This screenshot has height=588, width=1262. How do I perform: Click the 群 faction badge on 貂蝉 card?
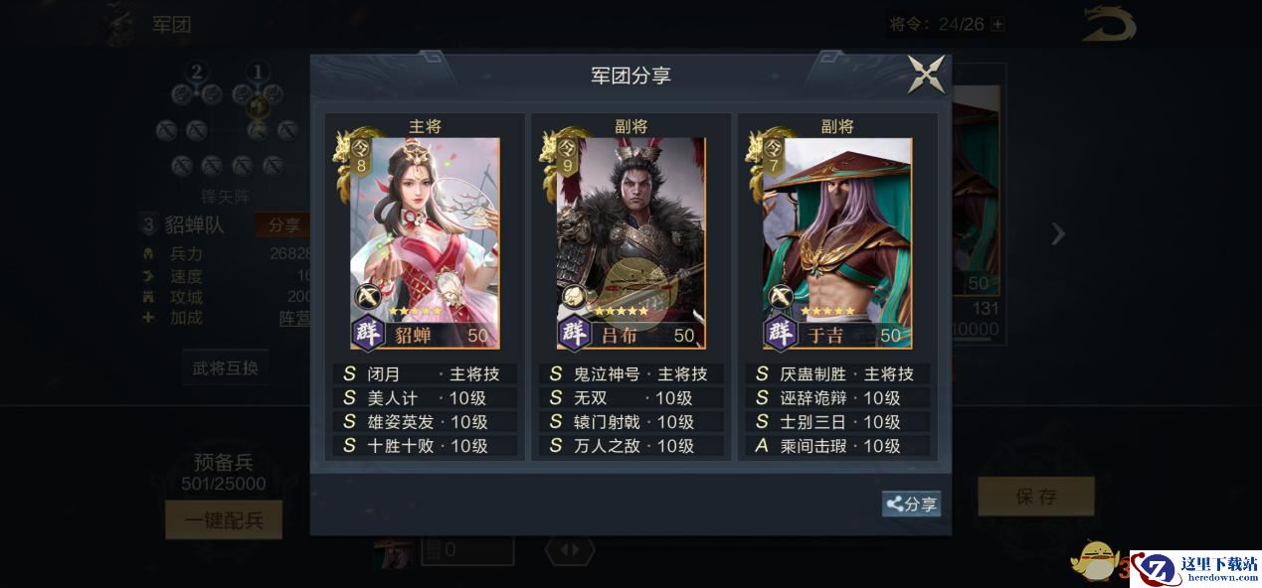coord(369,333)
